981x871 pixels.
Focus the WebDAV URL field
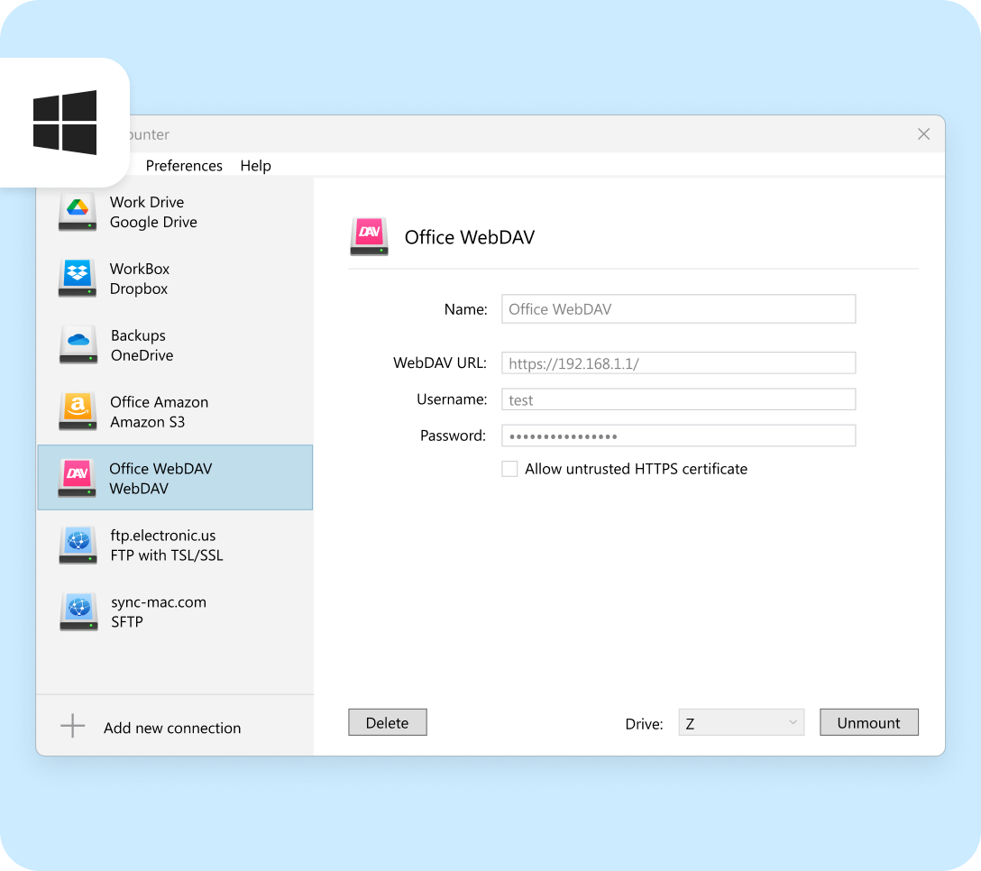click(678, 363)
